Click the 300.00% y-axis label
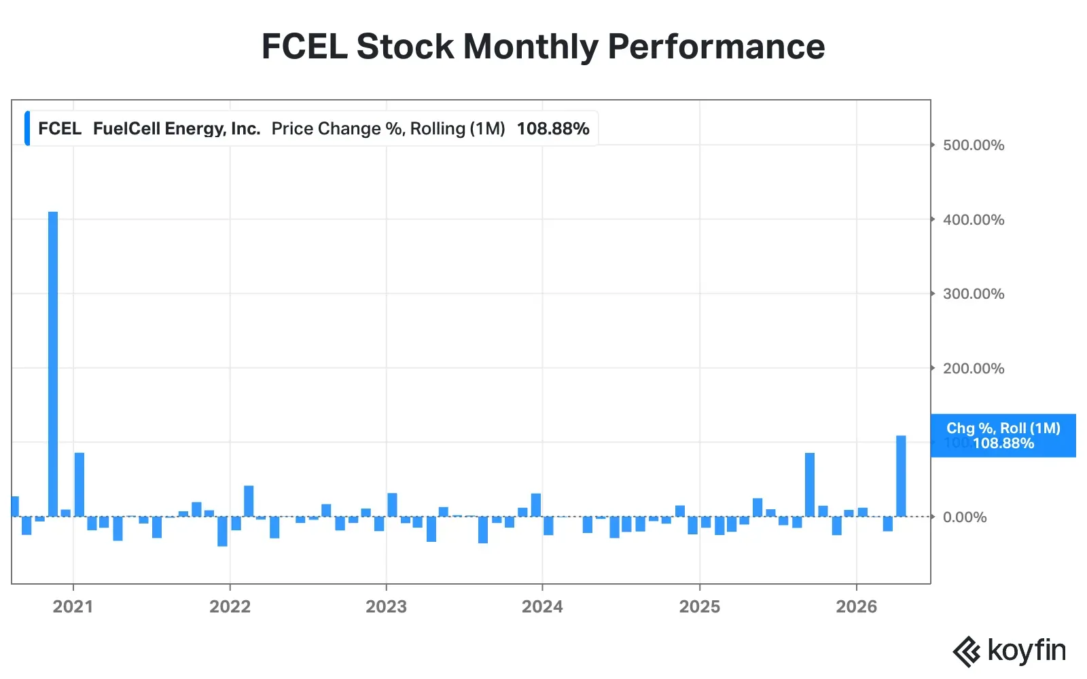 [973, 293]
